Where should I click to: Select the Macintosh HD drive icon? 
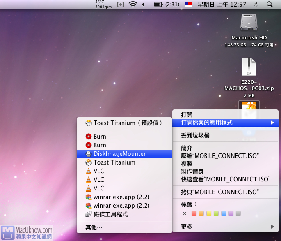tap(249, 23)
